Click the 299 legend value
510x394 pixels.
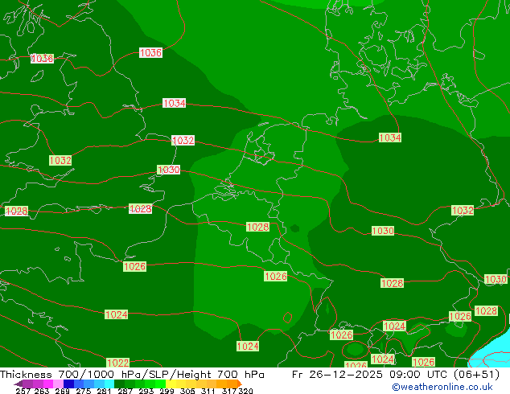[x=167, y=391]
